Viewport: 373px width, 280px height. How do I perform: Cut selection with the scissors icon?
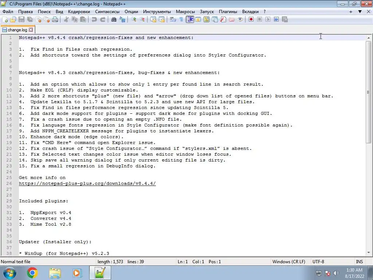click(66, 20)
